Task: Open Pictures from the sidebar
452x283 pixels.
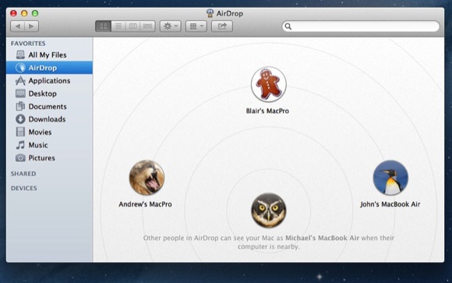Action: (49, 157)
